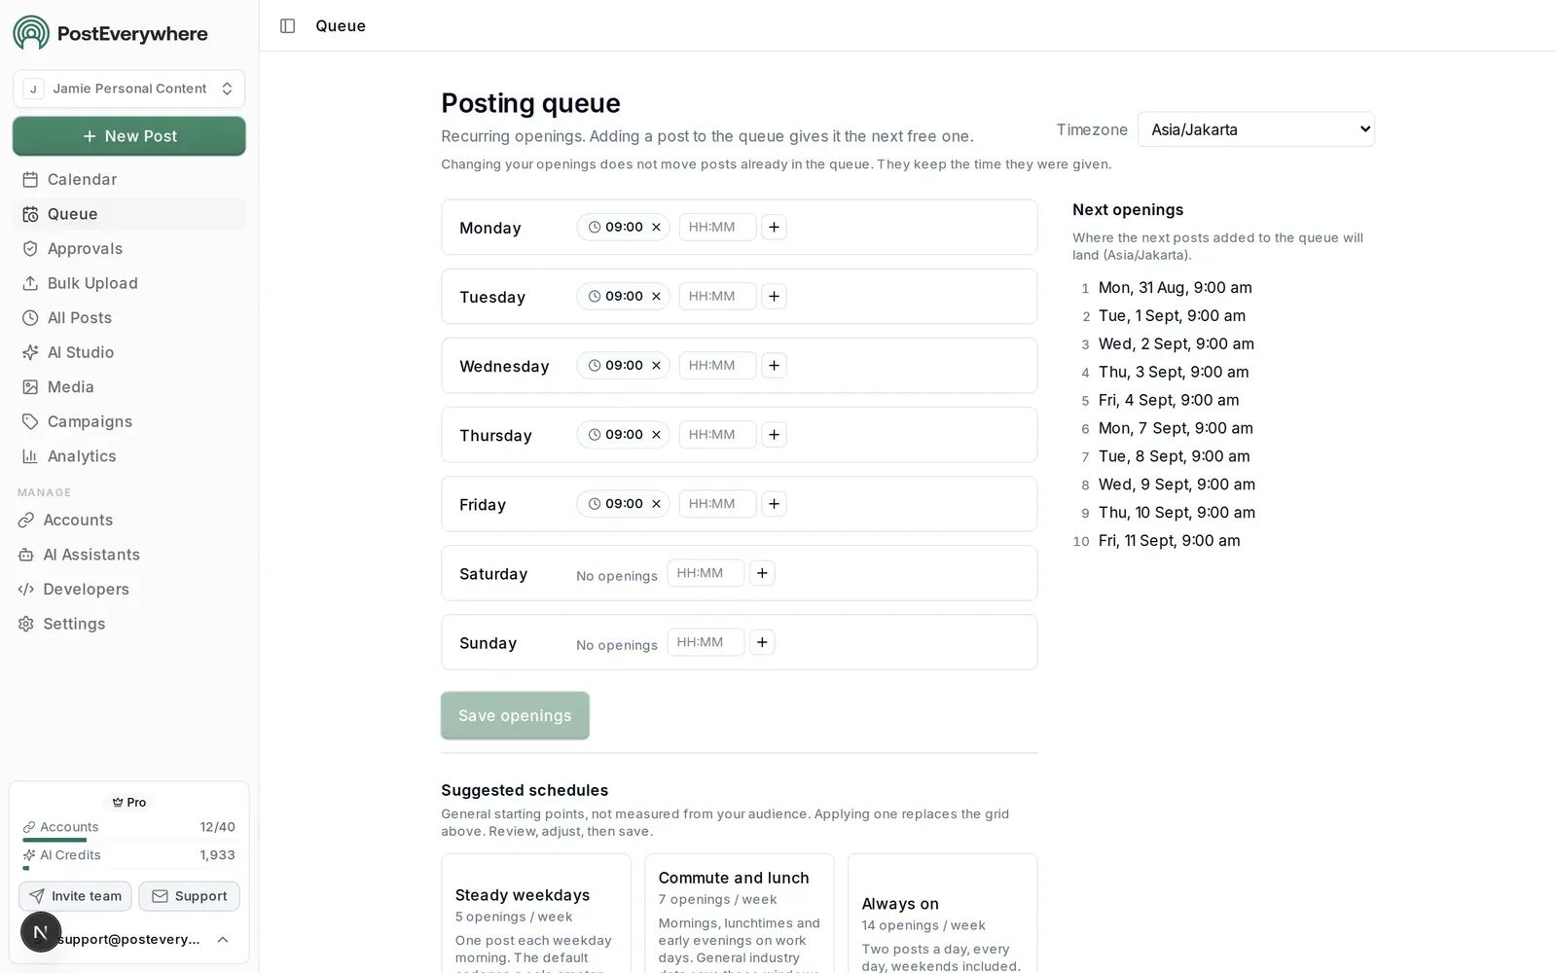
Task: Open Analytics in the sidebar
Action: pyautogui.click(x=128, y=455)
